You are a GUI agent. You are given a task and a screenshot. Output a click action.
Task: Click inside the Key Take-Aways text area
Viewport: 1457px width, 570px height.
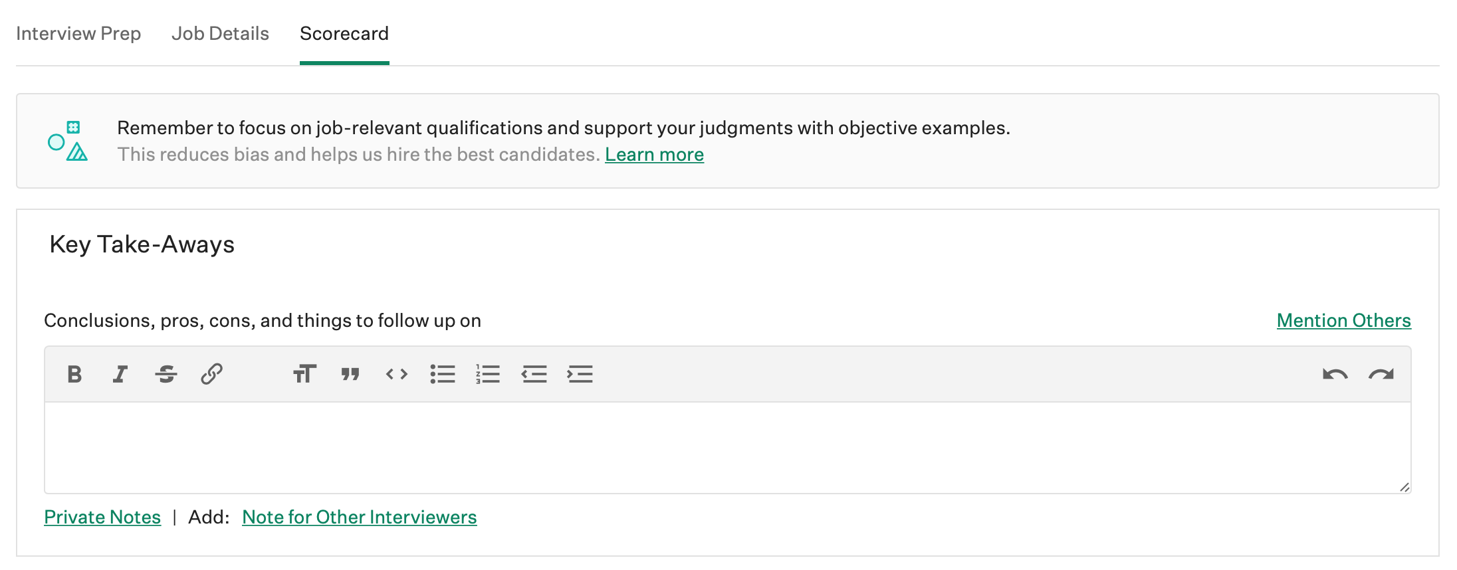pyautogui.click(x=727, y=448)
